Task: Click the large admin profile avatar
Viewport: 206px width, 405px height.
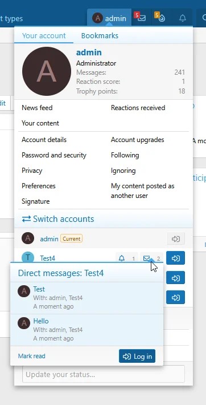Action: (x=47, y=71)
